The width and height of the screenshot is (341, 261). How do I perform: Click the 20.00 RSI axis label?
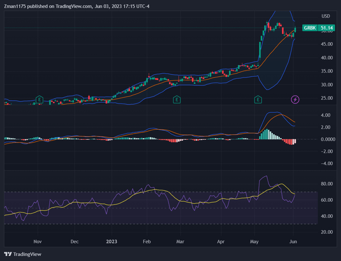pos(327,232)
